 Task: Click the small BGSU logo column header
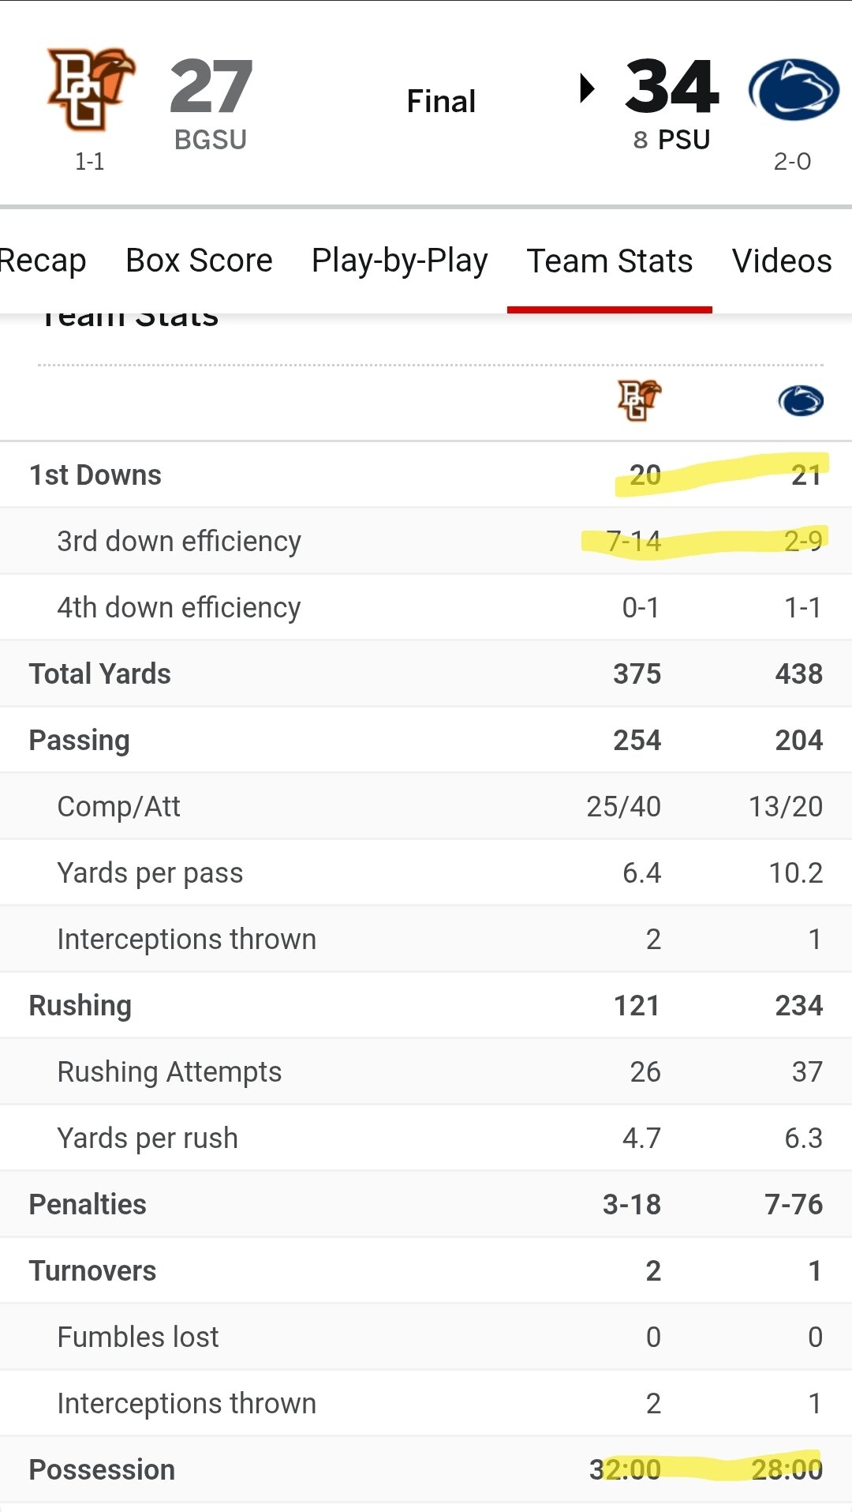[x=639, y=400]
